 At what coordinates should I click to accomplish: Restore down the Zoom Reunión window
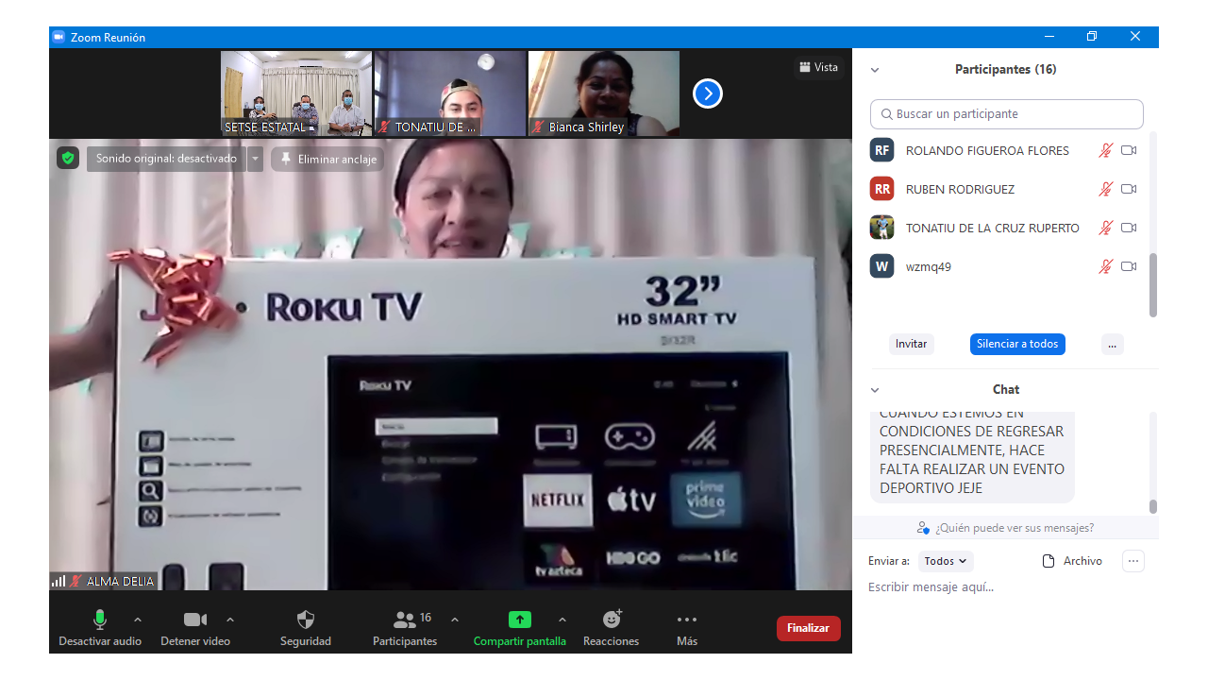1092,37
